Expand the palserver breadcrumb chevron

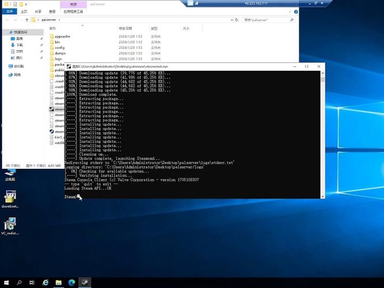point(59,20)
